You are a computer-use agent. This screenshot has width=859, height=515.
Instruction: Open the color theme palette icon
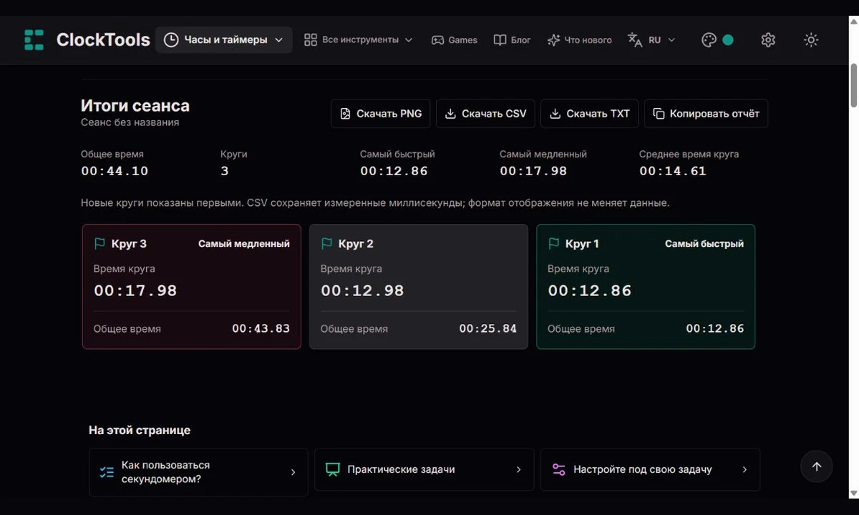coord(709,40)
